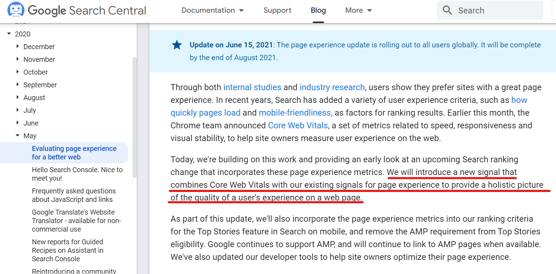The height and width of the screenshot is (274, 556).
Task: Collapse the 2020 year section
Action: pos(9,34)
